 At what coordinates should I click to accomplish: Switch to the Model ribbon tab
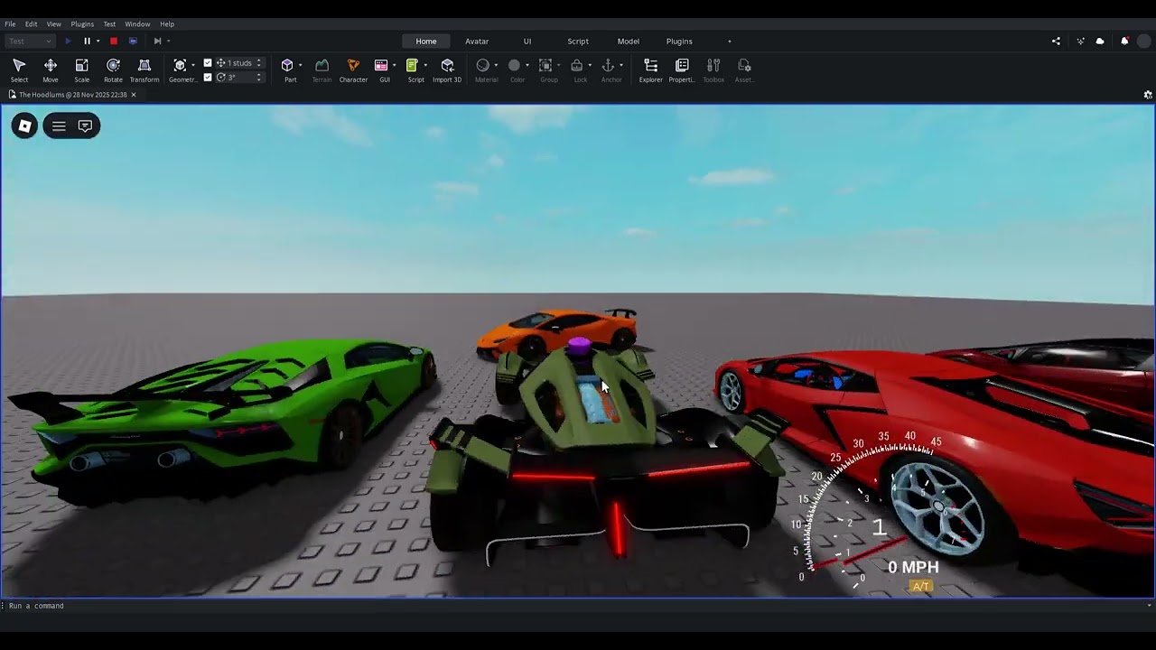(629, 42)
